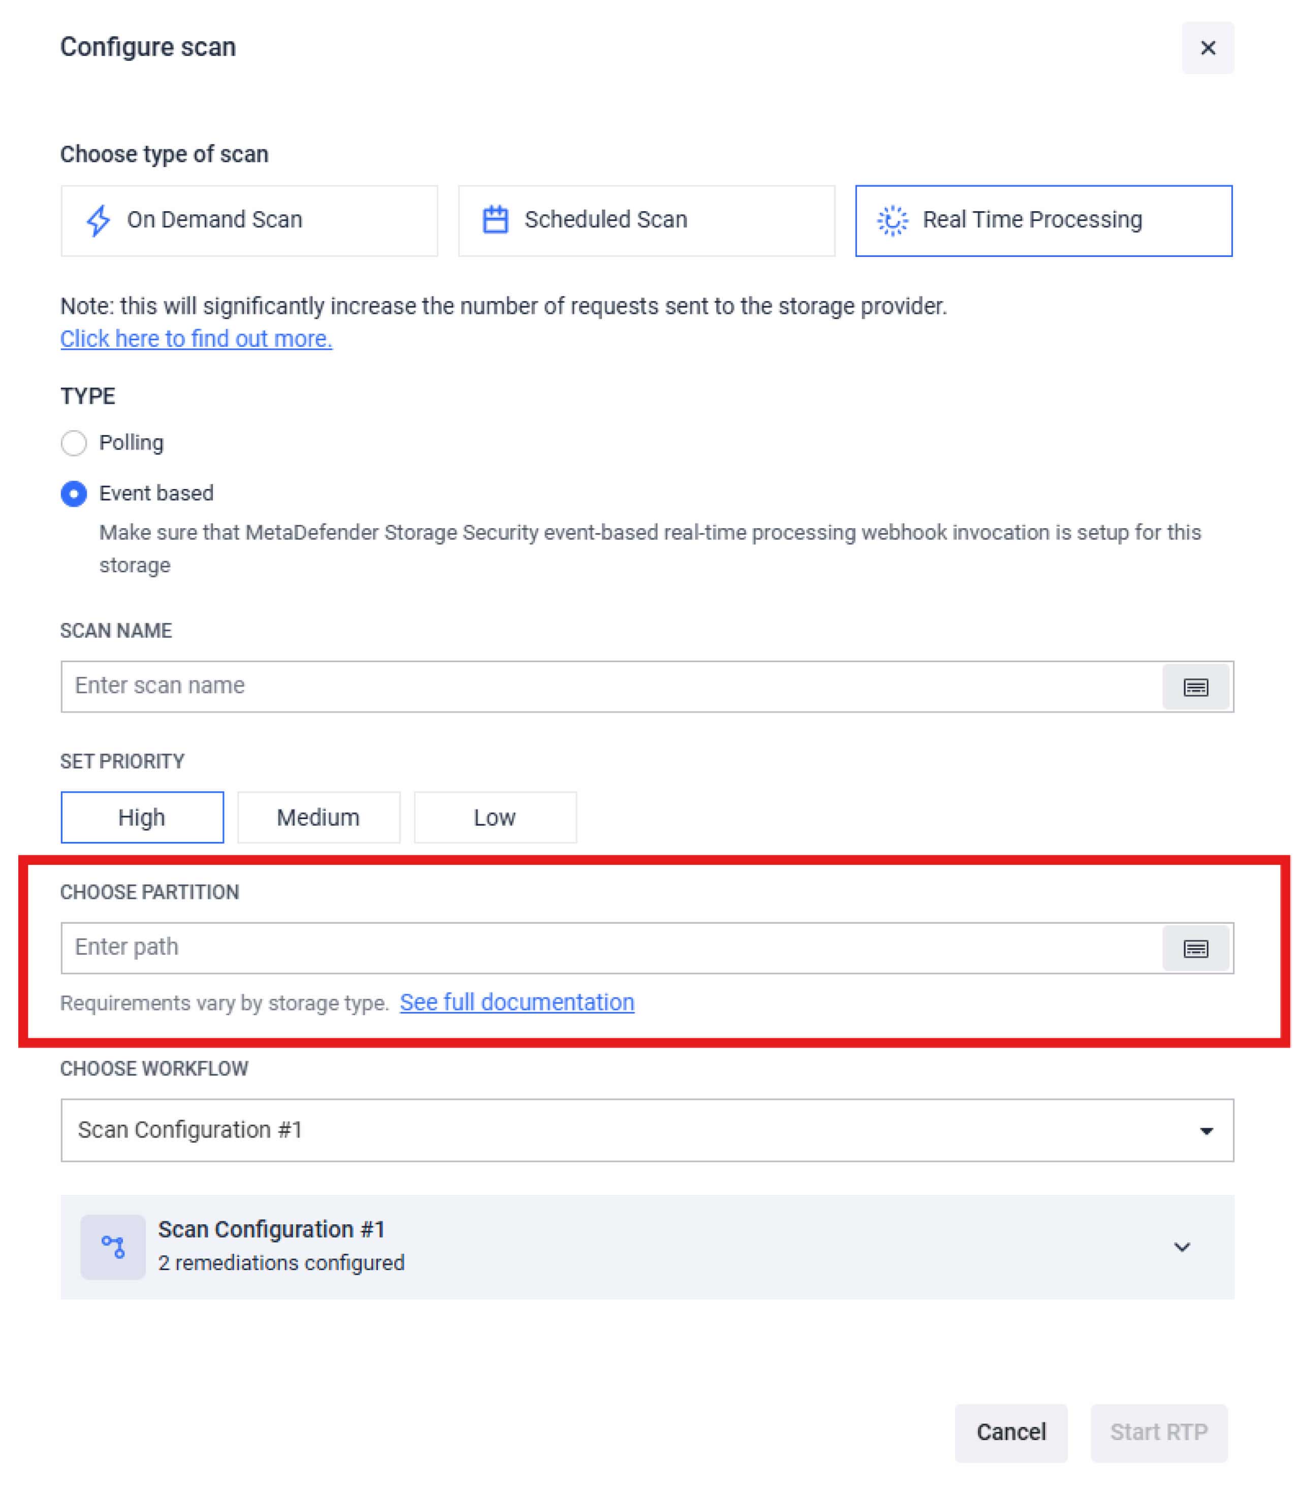Set priority to Medium
This screenshot has width=1300, height=1496.
(x=318, y=817)
